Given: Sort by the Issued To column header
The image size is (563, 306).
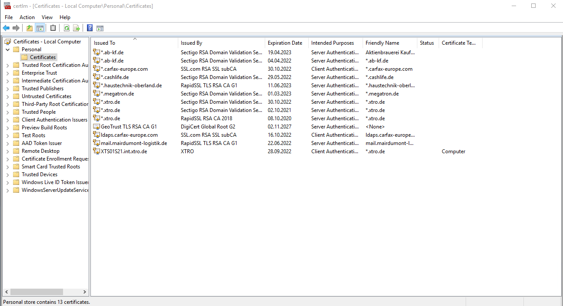Looking at the screenshot, I should click(135, 43).
